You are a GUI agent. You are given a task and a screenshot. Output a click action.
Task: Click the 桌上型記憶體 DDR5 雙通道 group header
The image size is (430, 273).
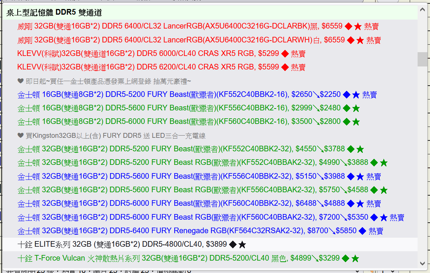coord(210,12)
